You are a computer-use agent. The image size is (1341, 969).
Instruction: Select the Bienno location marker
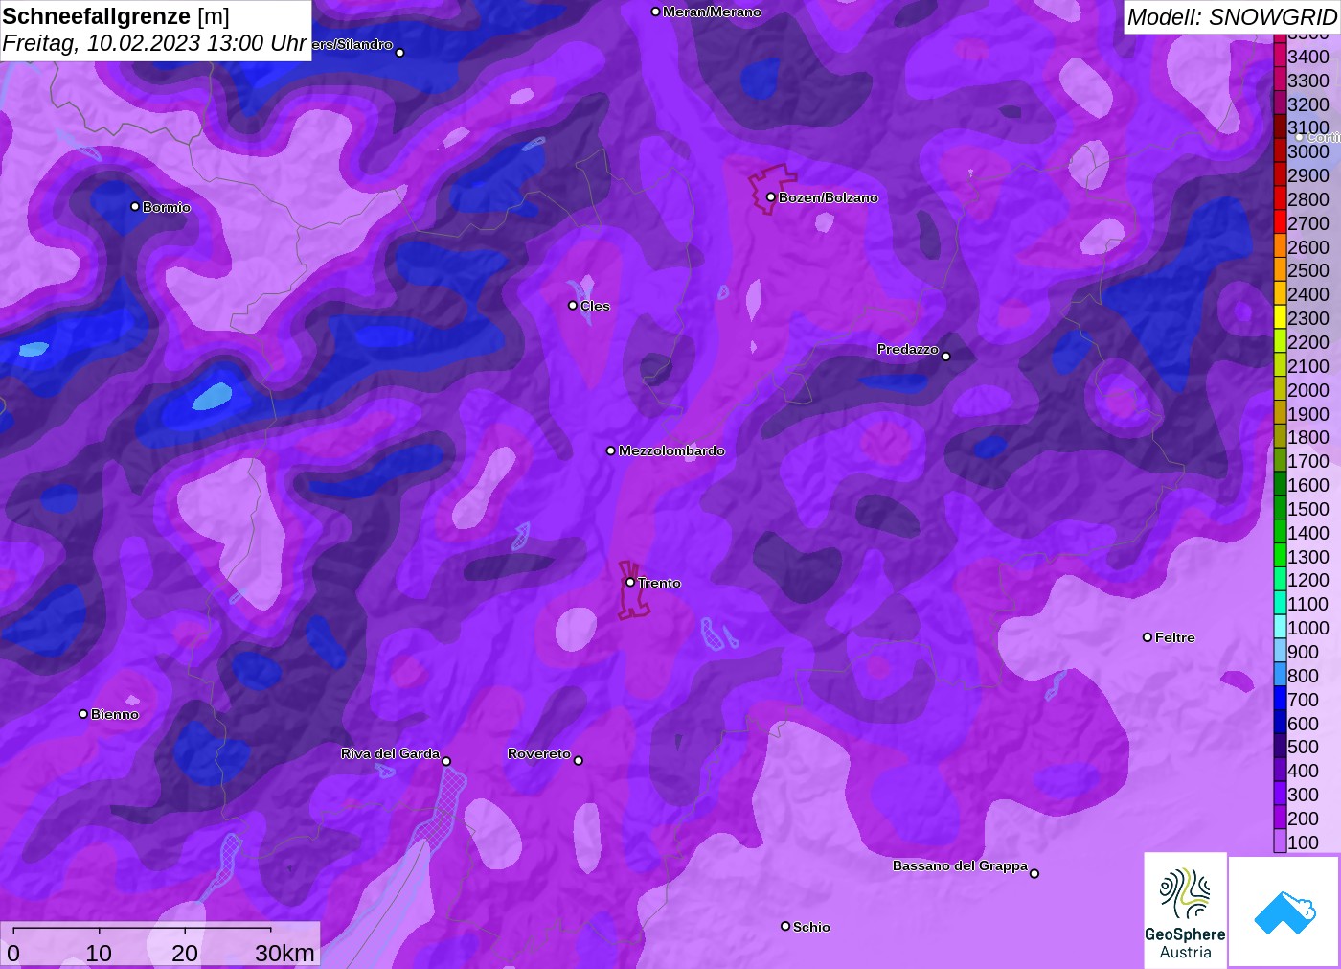coord(83,714)
